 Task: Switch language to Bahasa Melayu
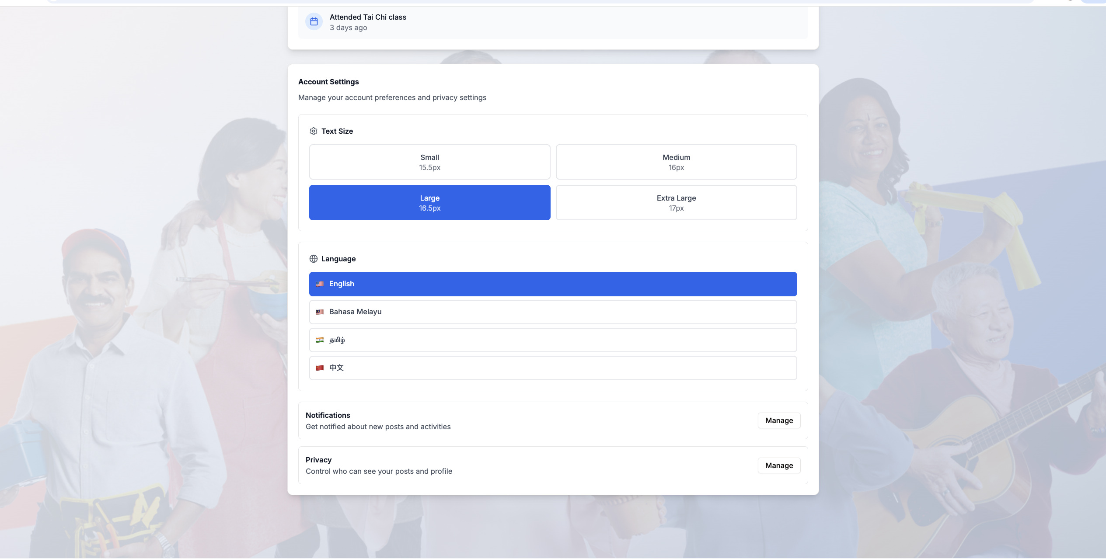(x=553, y=312)
